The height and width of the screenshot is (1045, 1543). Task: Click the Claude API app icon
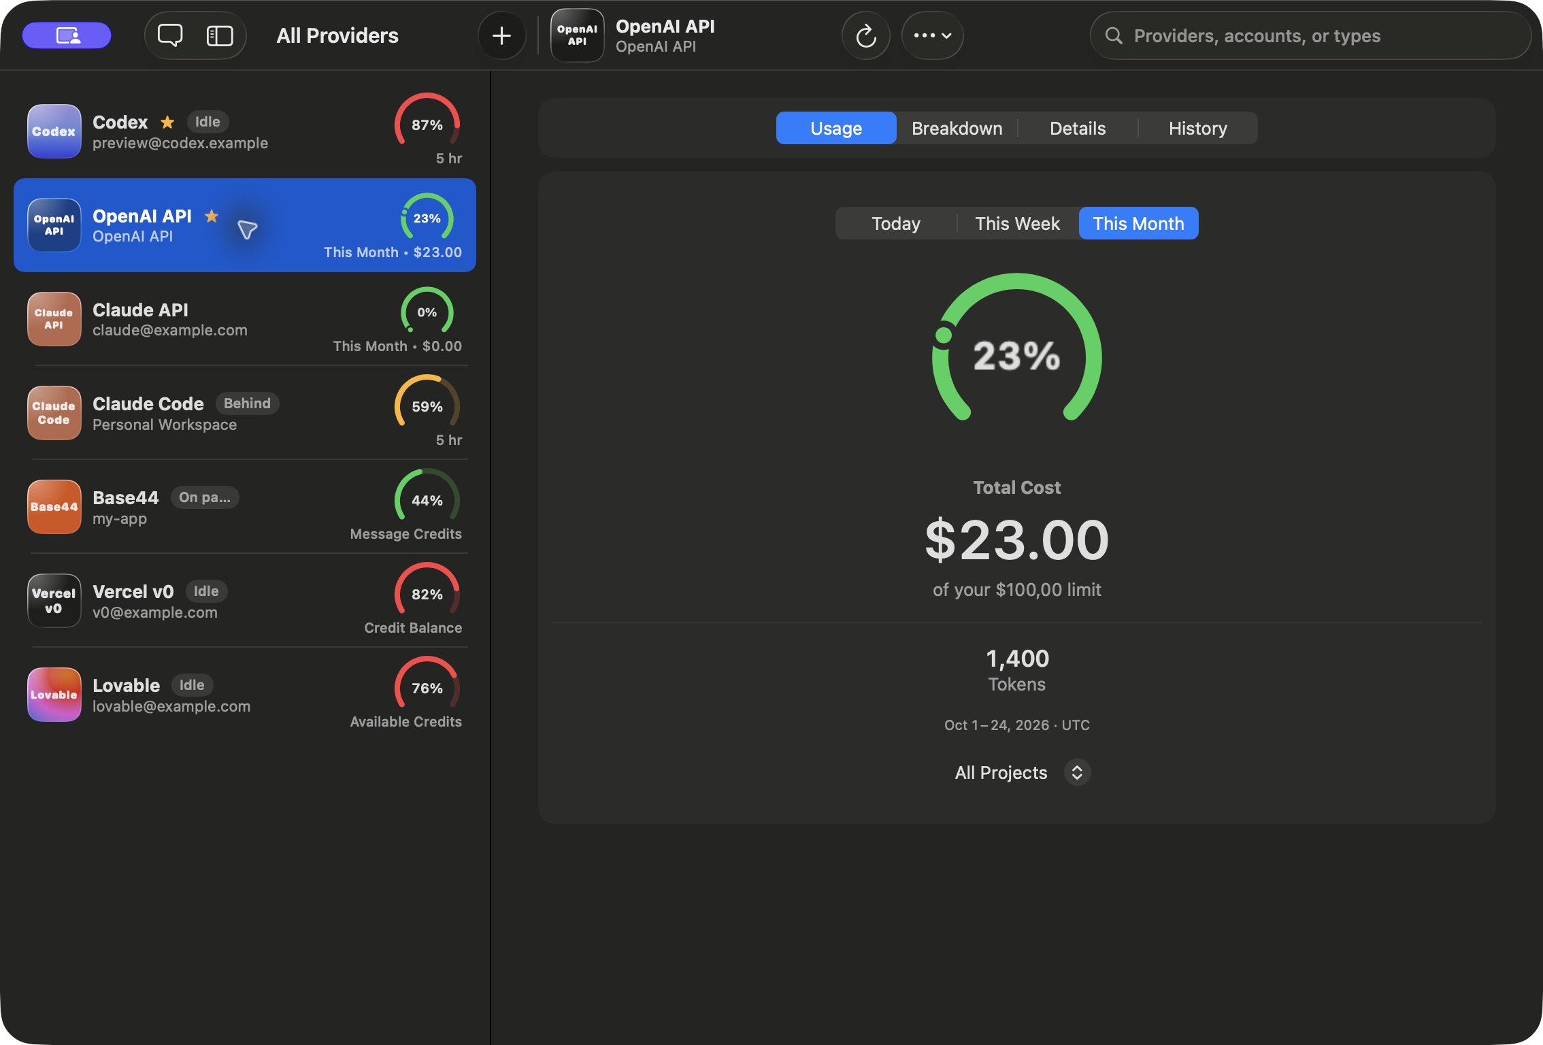(54, 319)
